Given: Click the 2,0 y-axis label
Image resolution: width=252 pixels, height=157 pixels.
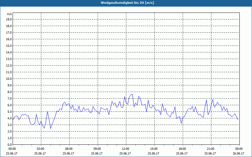Looking at the screenshot, I should (10, 132).
